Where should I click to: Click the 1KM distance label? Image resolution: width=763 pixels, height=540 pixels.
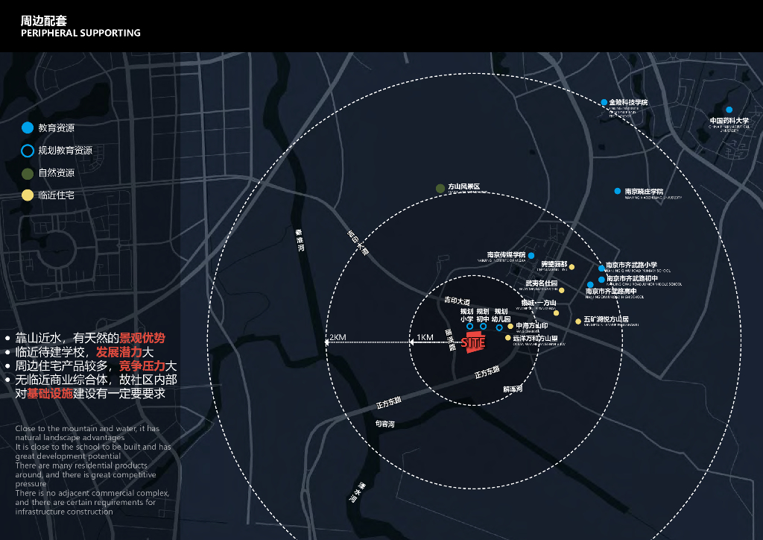tap(425, 337)
